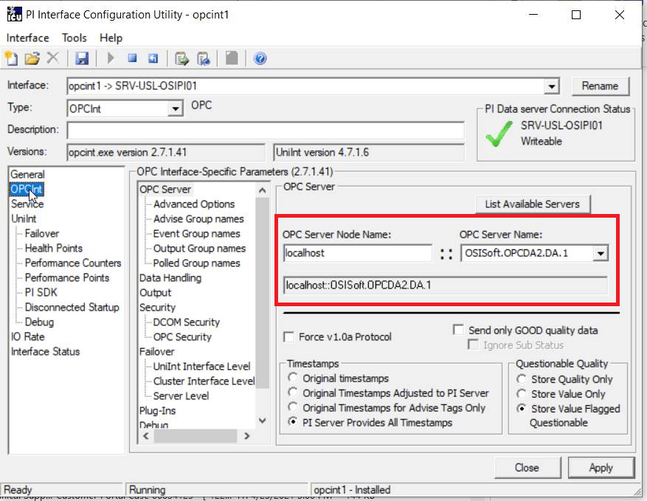Image resolution: width=647 pixels, height=501 pixels.
Task: Choose Store Value Flagged Questionable option
Action: click(522, 409)
